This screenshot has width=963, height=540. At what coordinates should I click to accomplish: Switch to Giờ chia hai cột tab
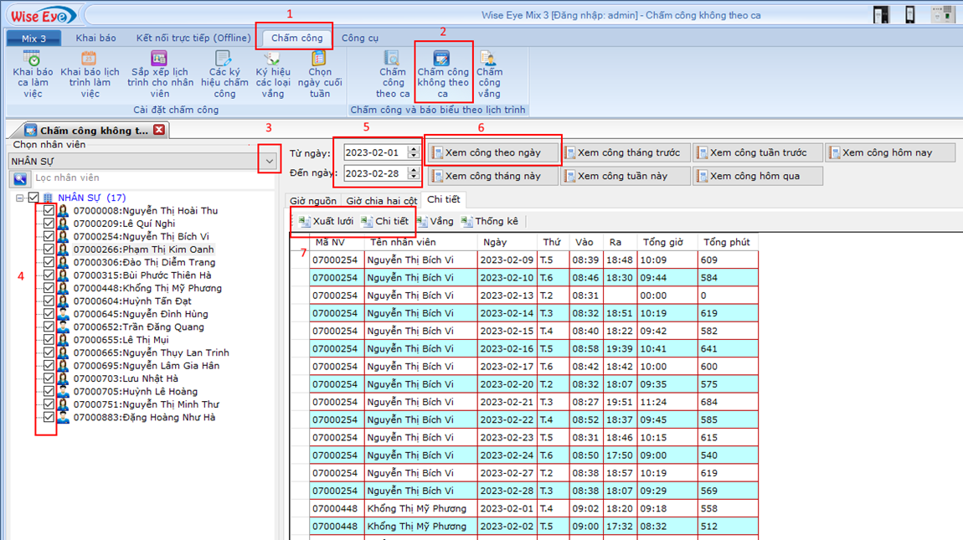(381, 201)
